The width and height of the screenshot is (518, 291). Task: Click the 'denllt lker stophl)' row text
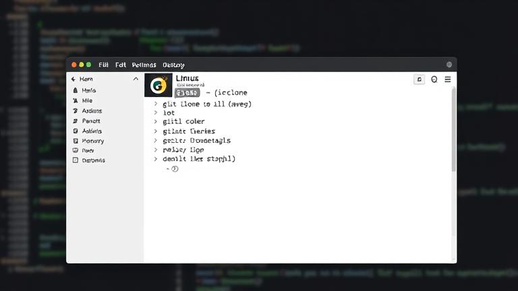(x=199, y=159)
